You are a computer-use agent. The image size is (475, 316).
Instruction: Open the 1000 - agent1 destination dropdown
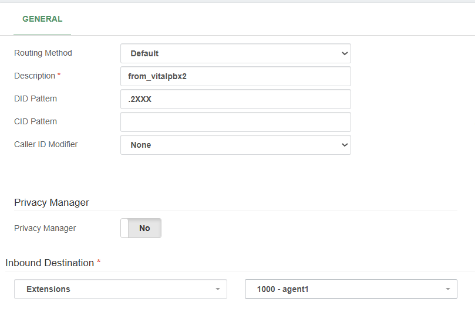click(351, 289)
